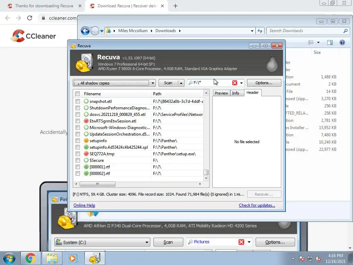The height and width of the screenshot is (265, 353).
Task: Click the Piriform pear logo
Action: tap(272, 63)
